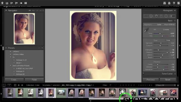Hide the filmstrip with bottom arrow
The height and width of the screenshot is (102, 181).
point(90,101)
